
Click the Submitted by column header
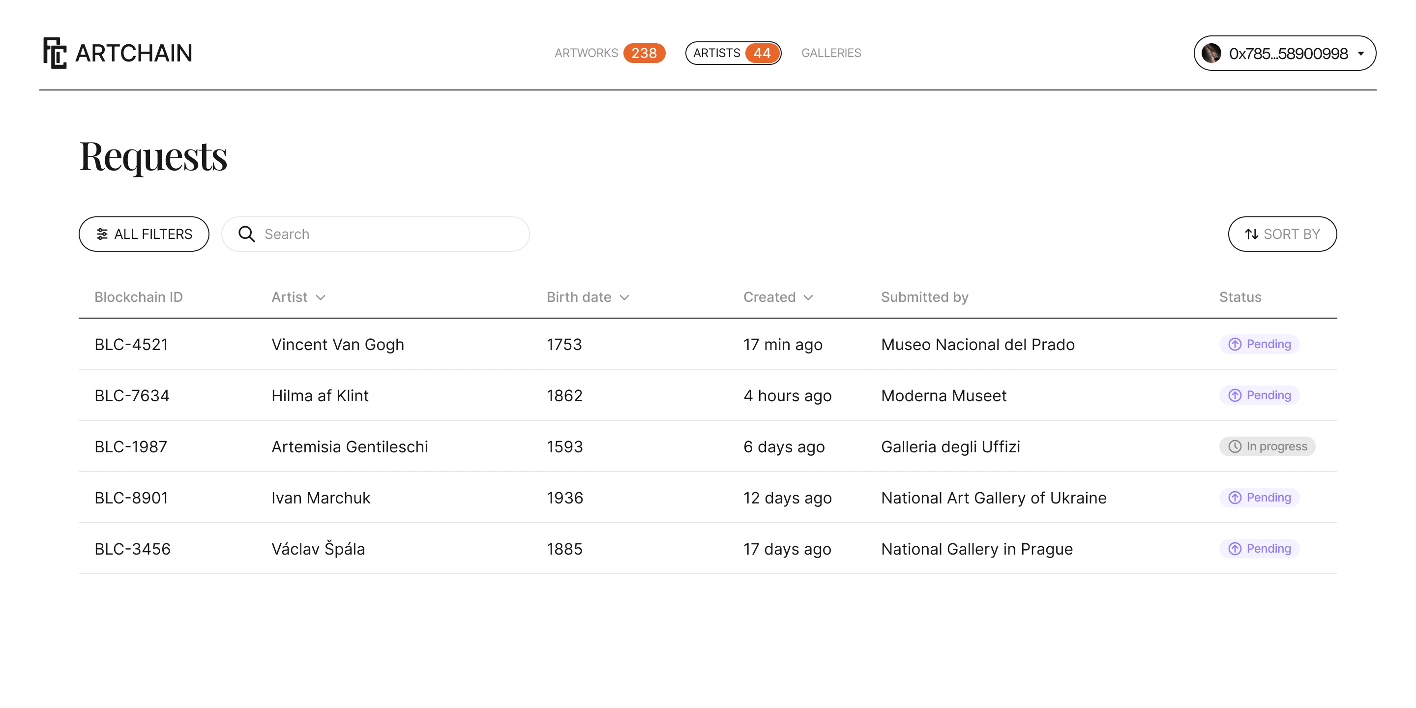(x=924, y=297)
